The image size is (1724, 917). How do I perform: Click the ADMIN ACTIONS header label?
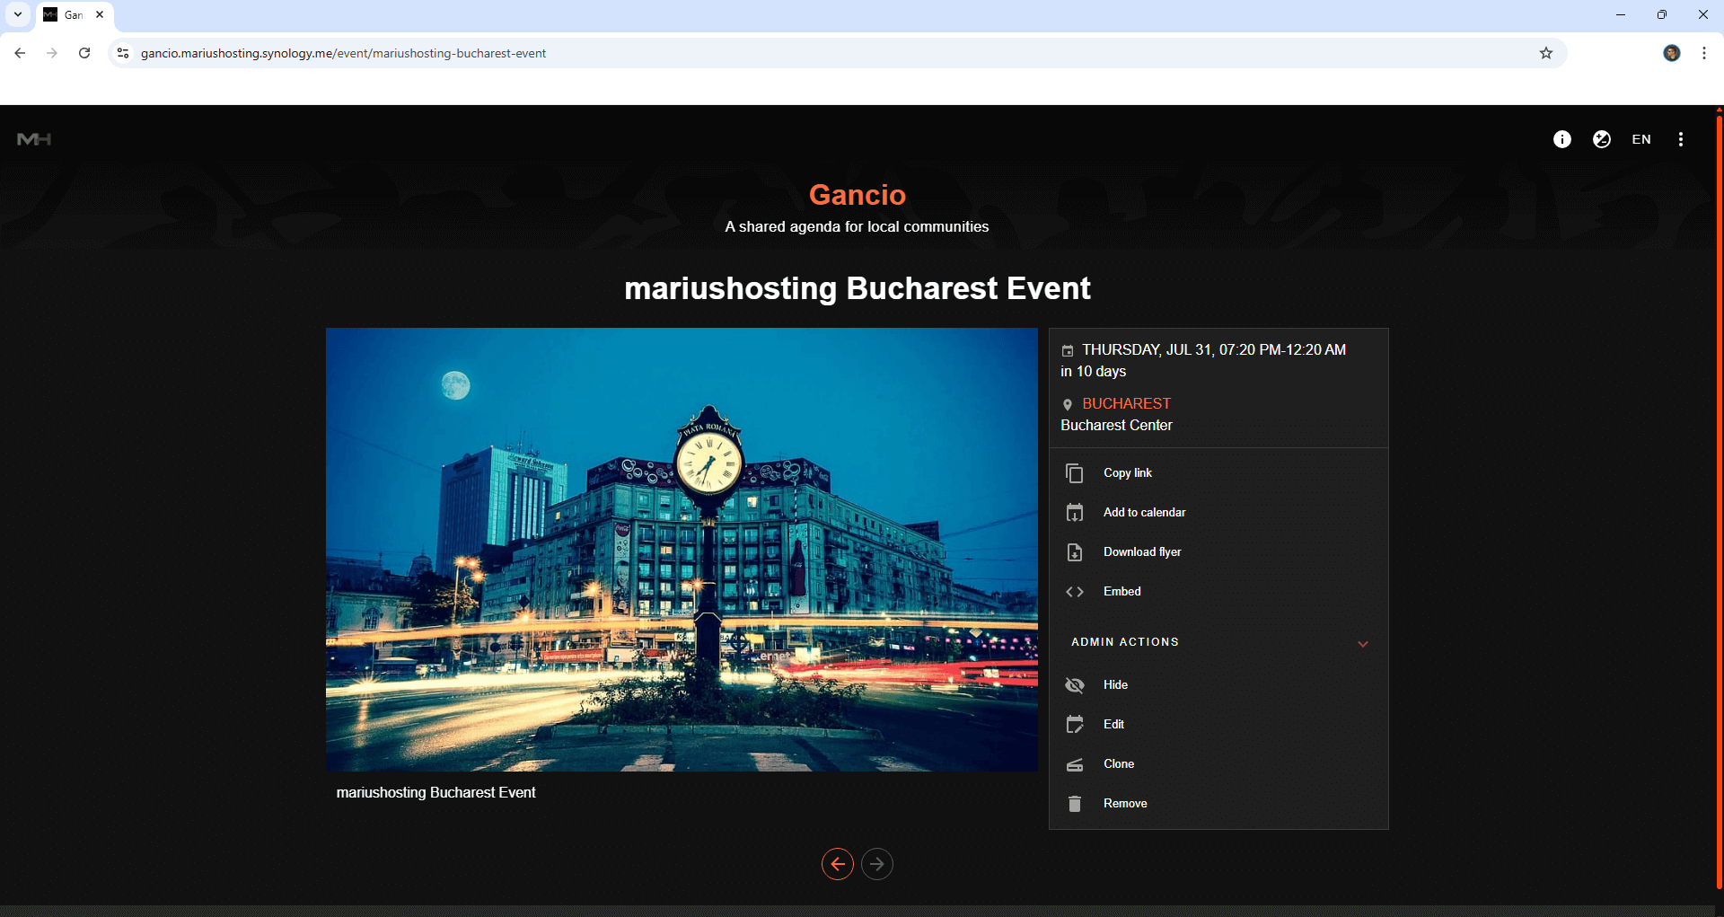coord(1124,642)
